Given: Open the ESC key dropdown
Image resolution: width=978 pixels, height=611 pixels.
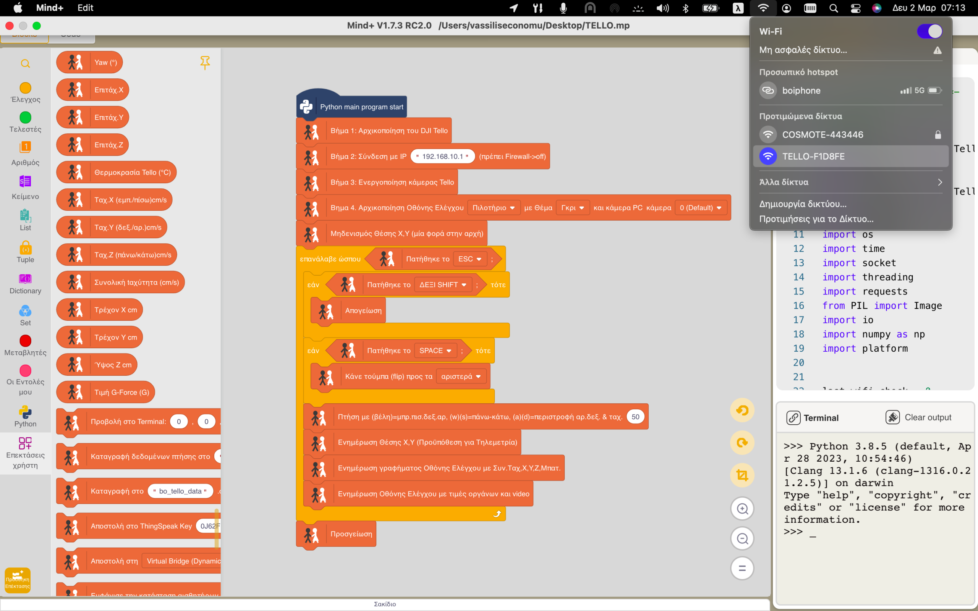Looking at the screenshot, I should (470, 259).
